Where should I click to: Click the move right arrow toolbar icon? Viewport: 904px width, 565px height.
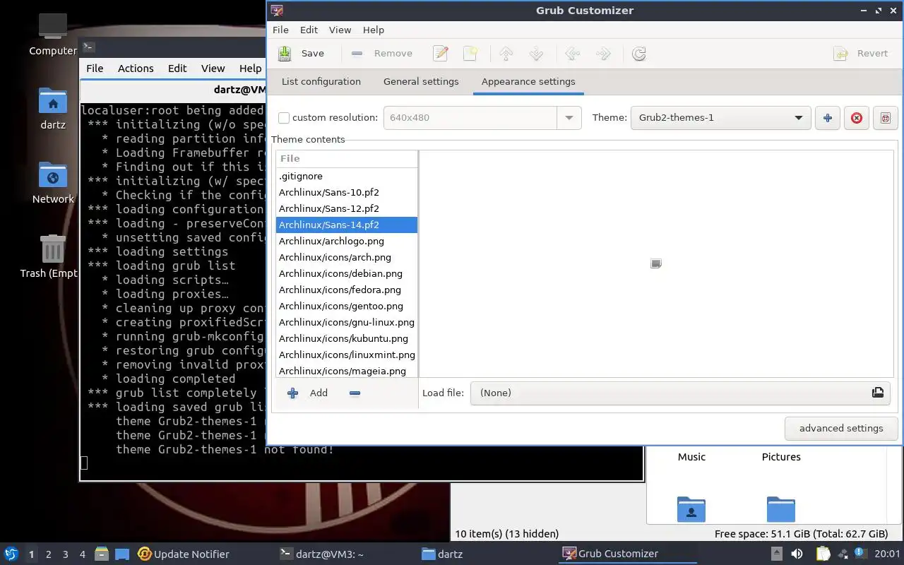[603, 54]
